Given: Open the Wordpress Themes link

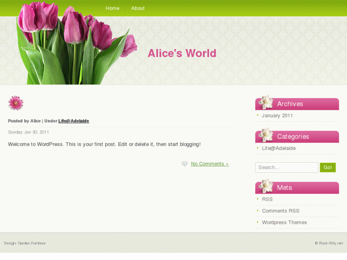Looking at the screenshot, I should pyautogui.click(x=284, y=222).
